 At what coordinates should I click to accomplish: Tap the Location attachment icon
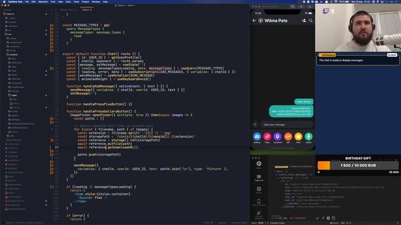(x=278, y=136)
